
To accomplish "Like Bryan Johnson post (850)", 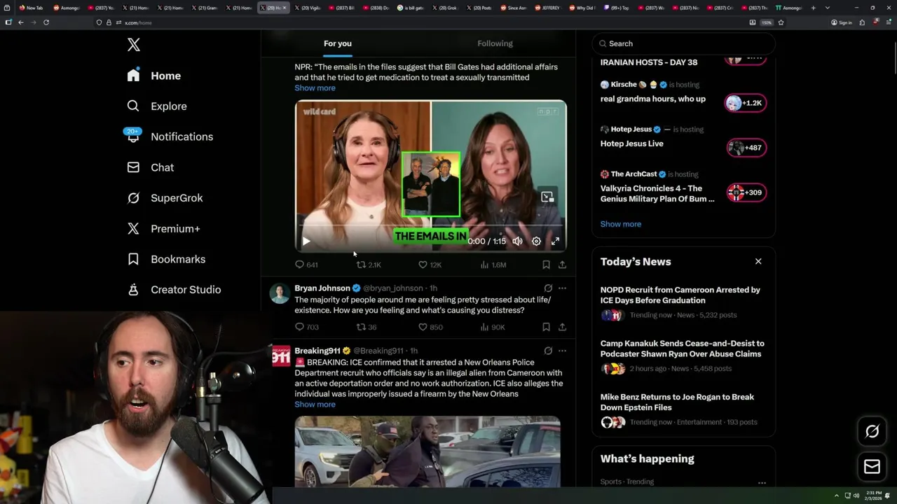I will pos(430,327).
